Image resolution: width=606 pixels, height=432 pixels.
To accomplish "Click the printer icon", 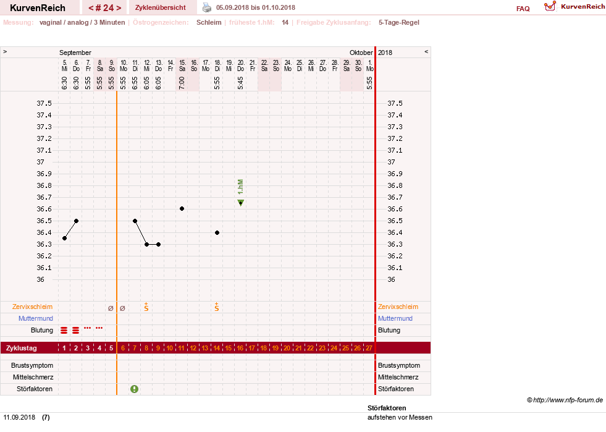I will coord(207,7).
